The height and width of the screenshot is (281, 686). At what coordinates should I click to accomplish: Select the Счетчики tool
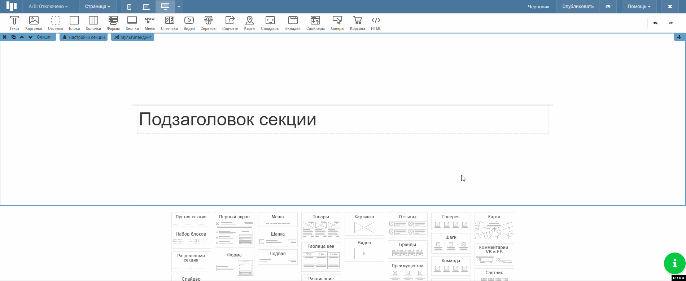(169, 23)
